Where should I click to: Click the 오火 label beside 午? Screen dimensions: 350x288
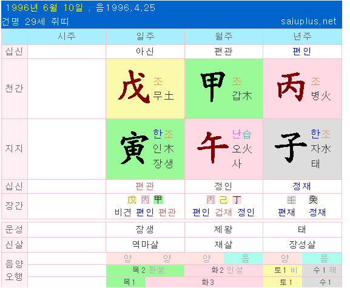242,149
